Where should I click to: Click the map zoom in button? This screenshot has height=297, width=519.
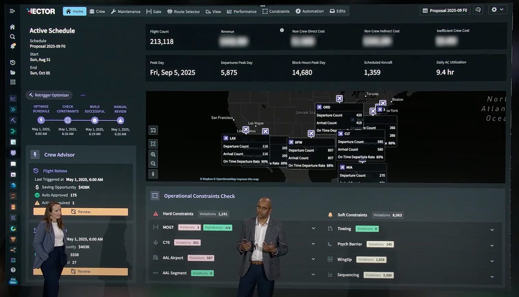(153, 154)
